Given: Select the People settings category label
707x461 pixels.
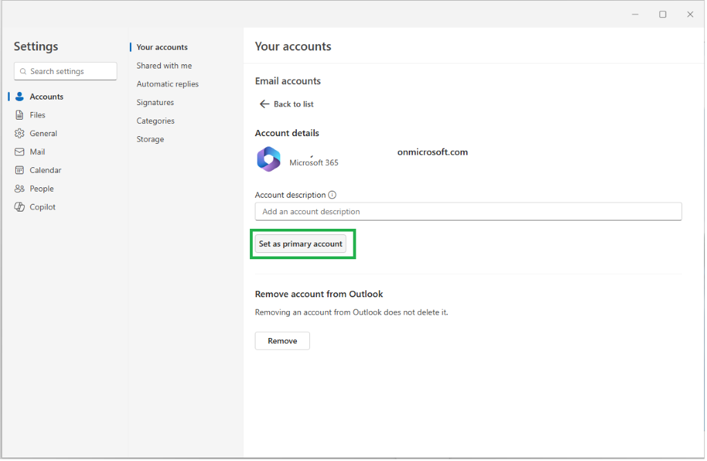Looking at the screenshot, I should 41,189.
